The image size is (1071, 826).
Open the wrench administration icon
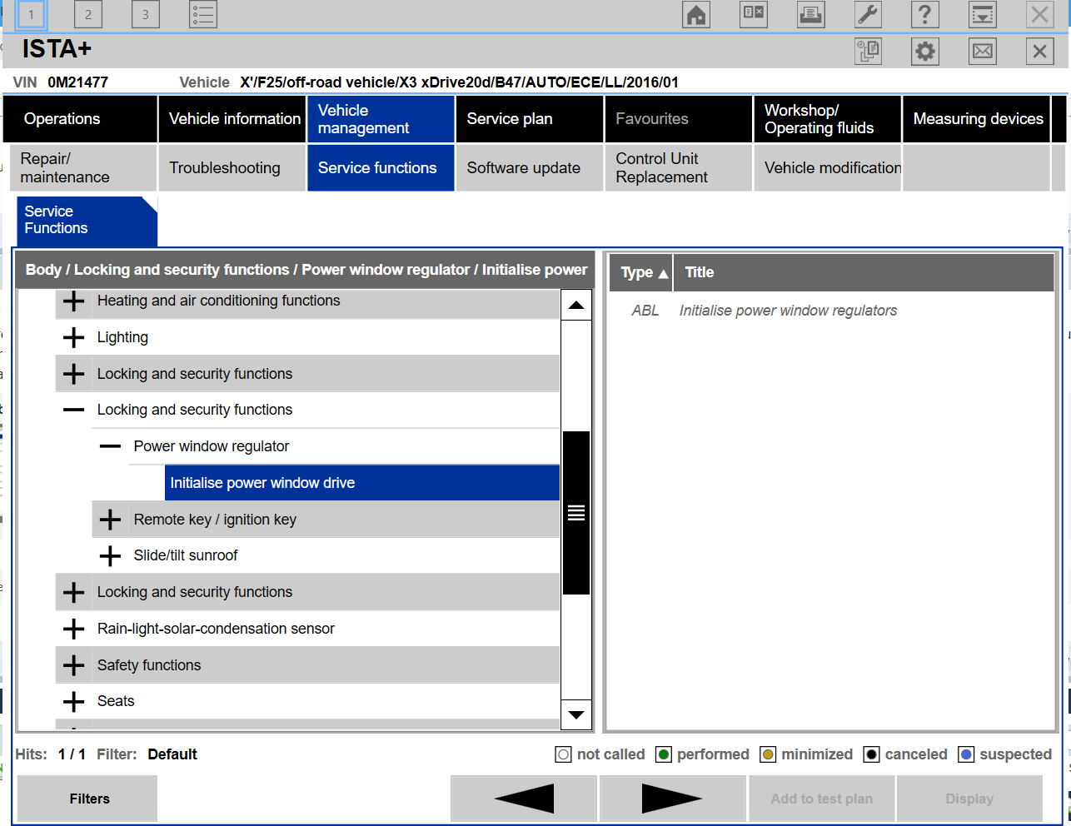(869, 14)
